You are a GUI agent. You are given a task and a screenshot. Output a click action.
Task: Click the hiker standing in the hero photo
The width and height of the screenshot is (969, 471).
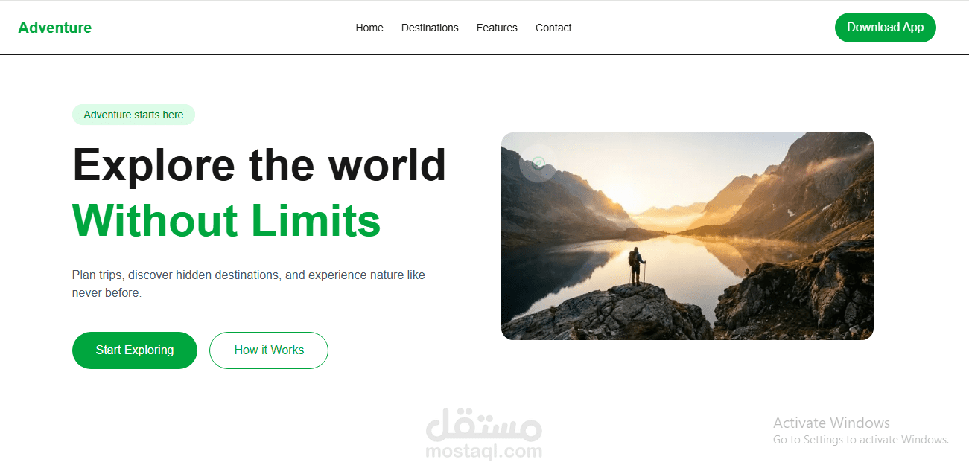(636, 267)
